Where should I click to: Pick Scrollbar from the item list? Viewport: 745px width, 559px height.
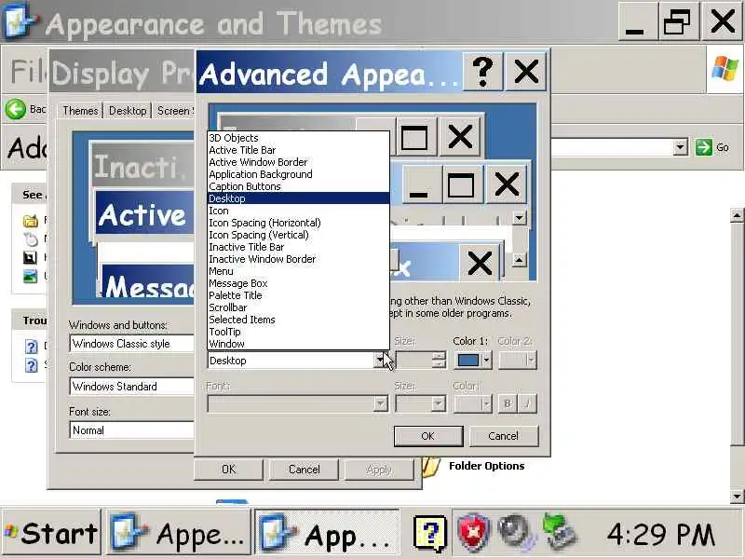click(298, 307)
